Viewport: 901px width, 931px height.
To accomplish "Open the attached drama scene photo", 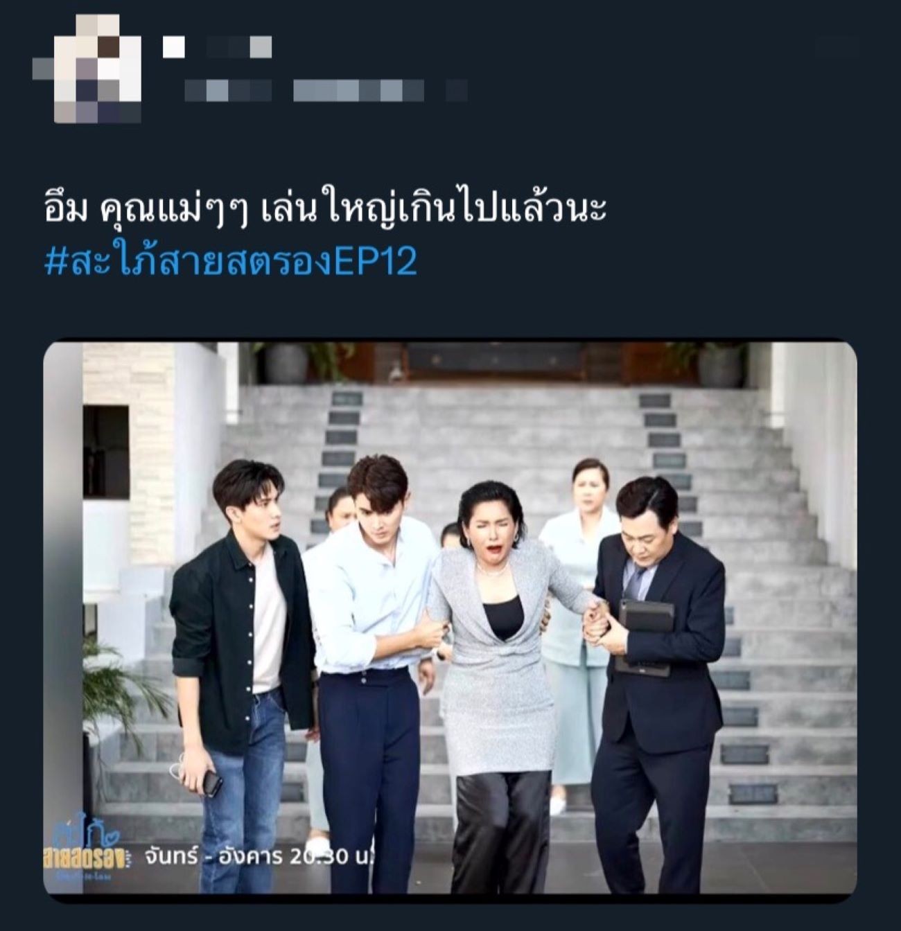I will pyautogui.click(x=450, y=618).
